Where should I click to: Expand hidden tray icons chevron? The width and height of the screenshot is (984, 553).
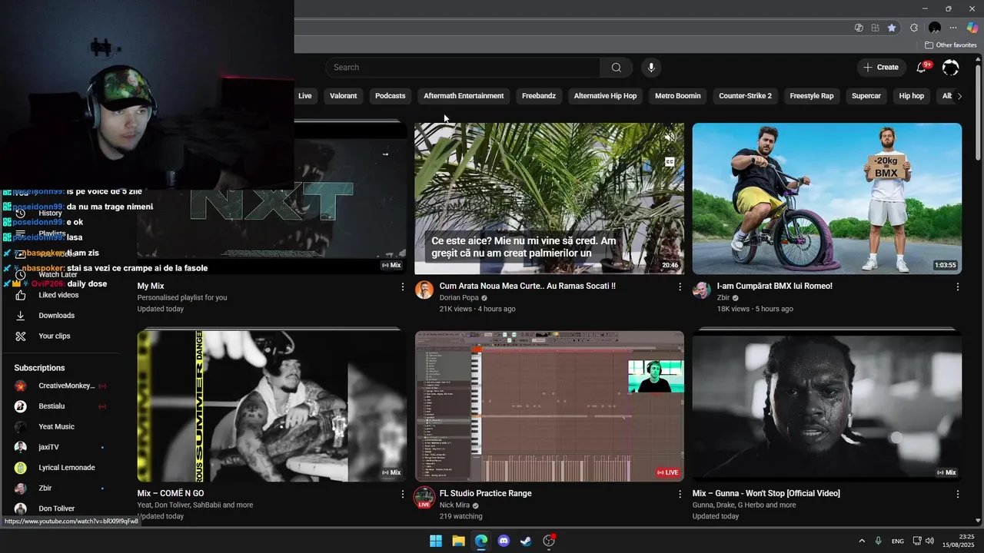coord(861,541)
